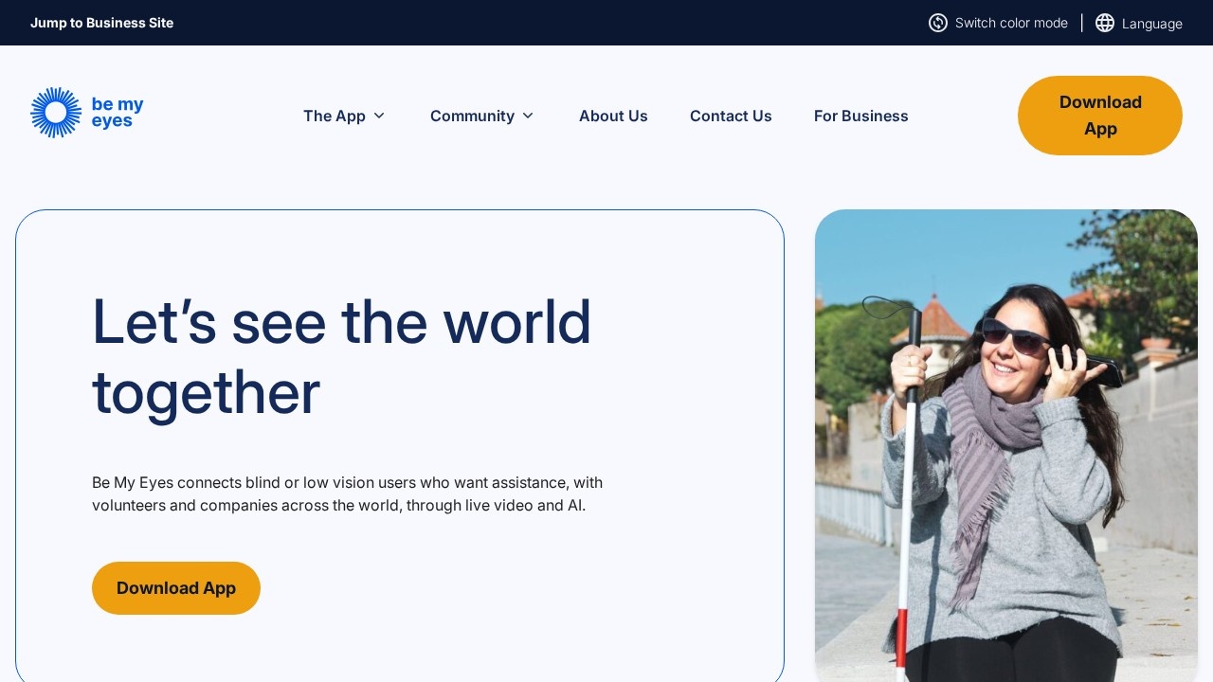Click the Be My Eyes sunburst logo icon
This screenshot has height=682, width=1213.
click(x=56, y=113)
